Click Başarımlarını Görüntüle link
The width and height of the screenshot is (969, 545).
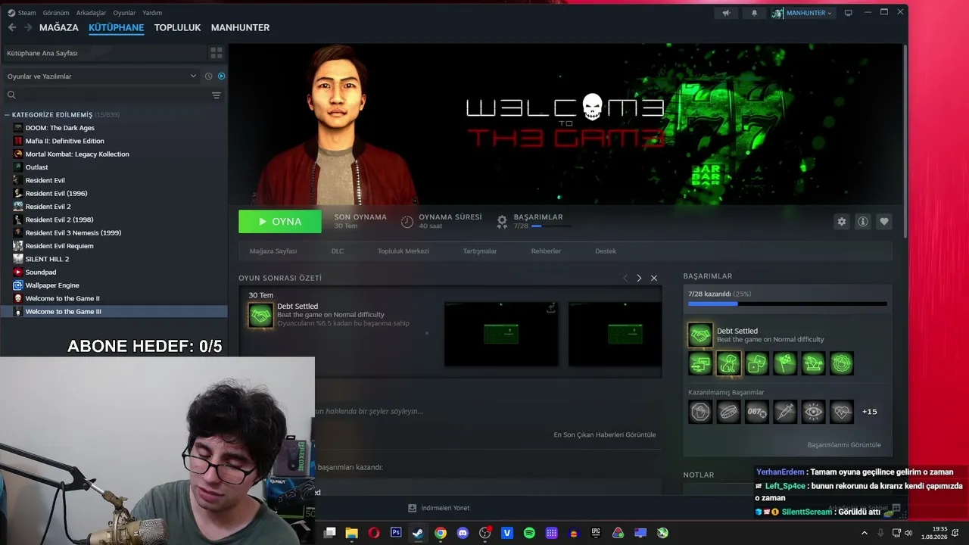pos(844,445)
